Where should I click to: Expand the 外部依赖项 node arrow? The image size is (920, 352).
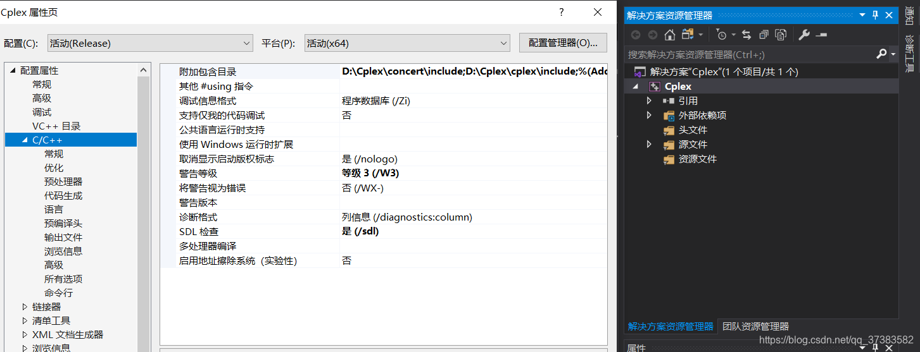click(649, 116)
